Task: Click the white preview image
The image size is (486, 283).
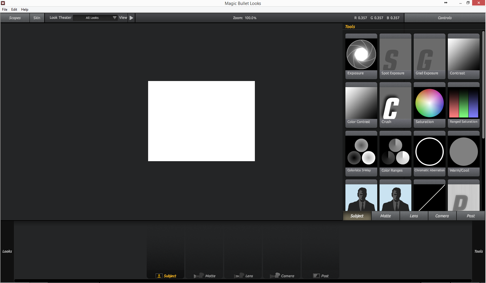Action: pos(201,121)
